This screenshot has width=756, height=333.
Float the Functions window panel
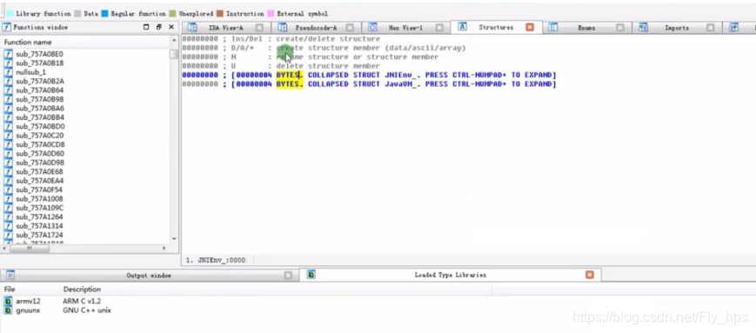[x=158, y=28]
